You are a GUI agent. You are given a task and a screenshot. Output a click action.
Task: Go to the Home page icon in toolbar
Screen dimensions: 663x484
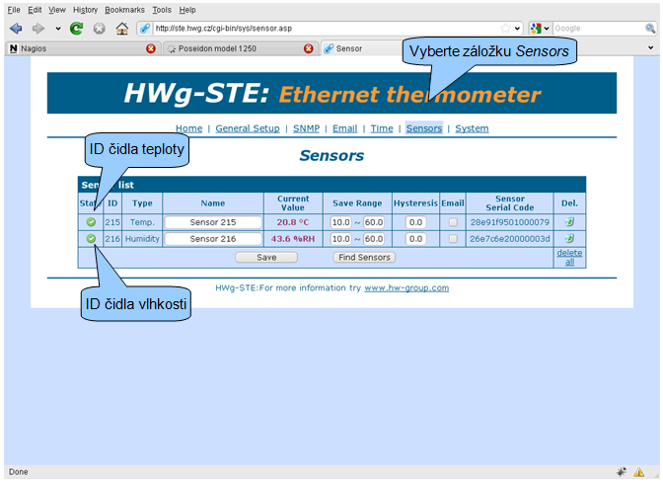coord(122,29)
